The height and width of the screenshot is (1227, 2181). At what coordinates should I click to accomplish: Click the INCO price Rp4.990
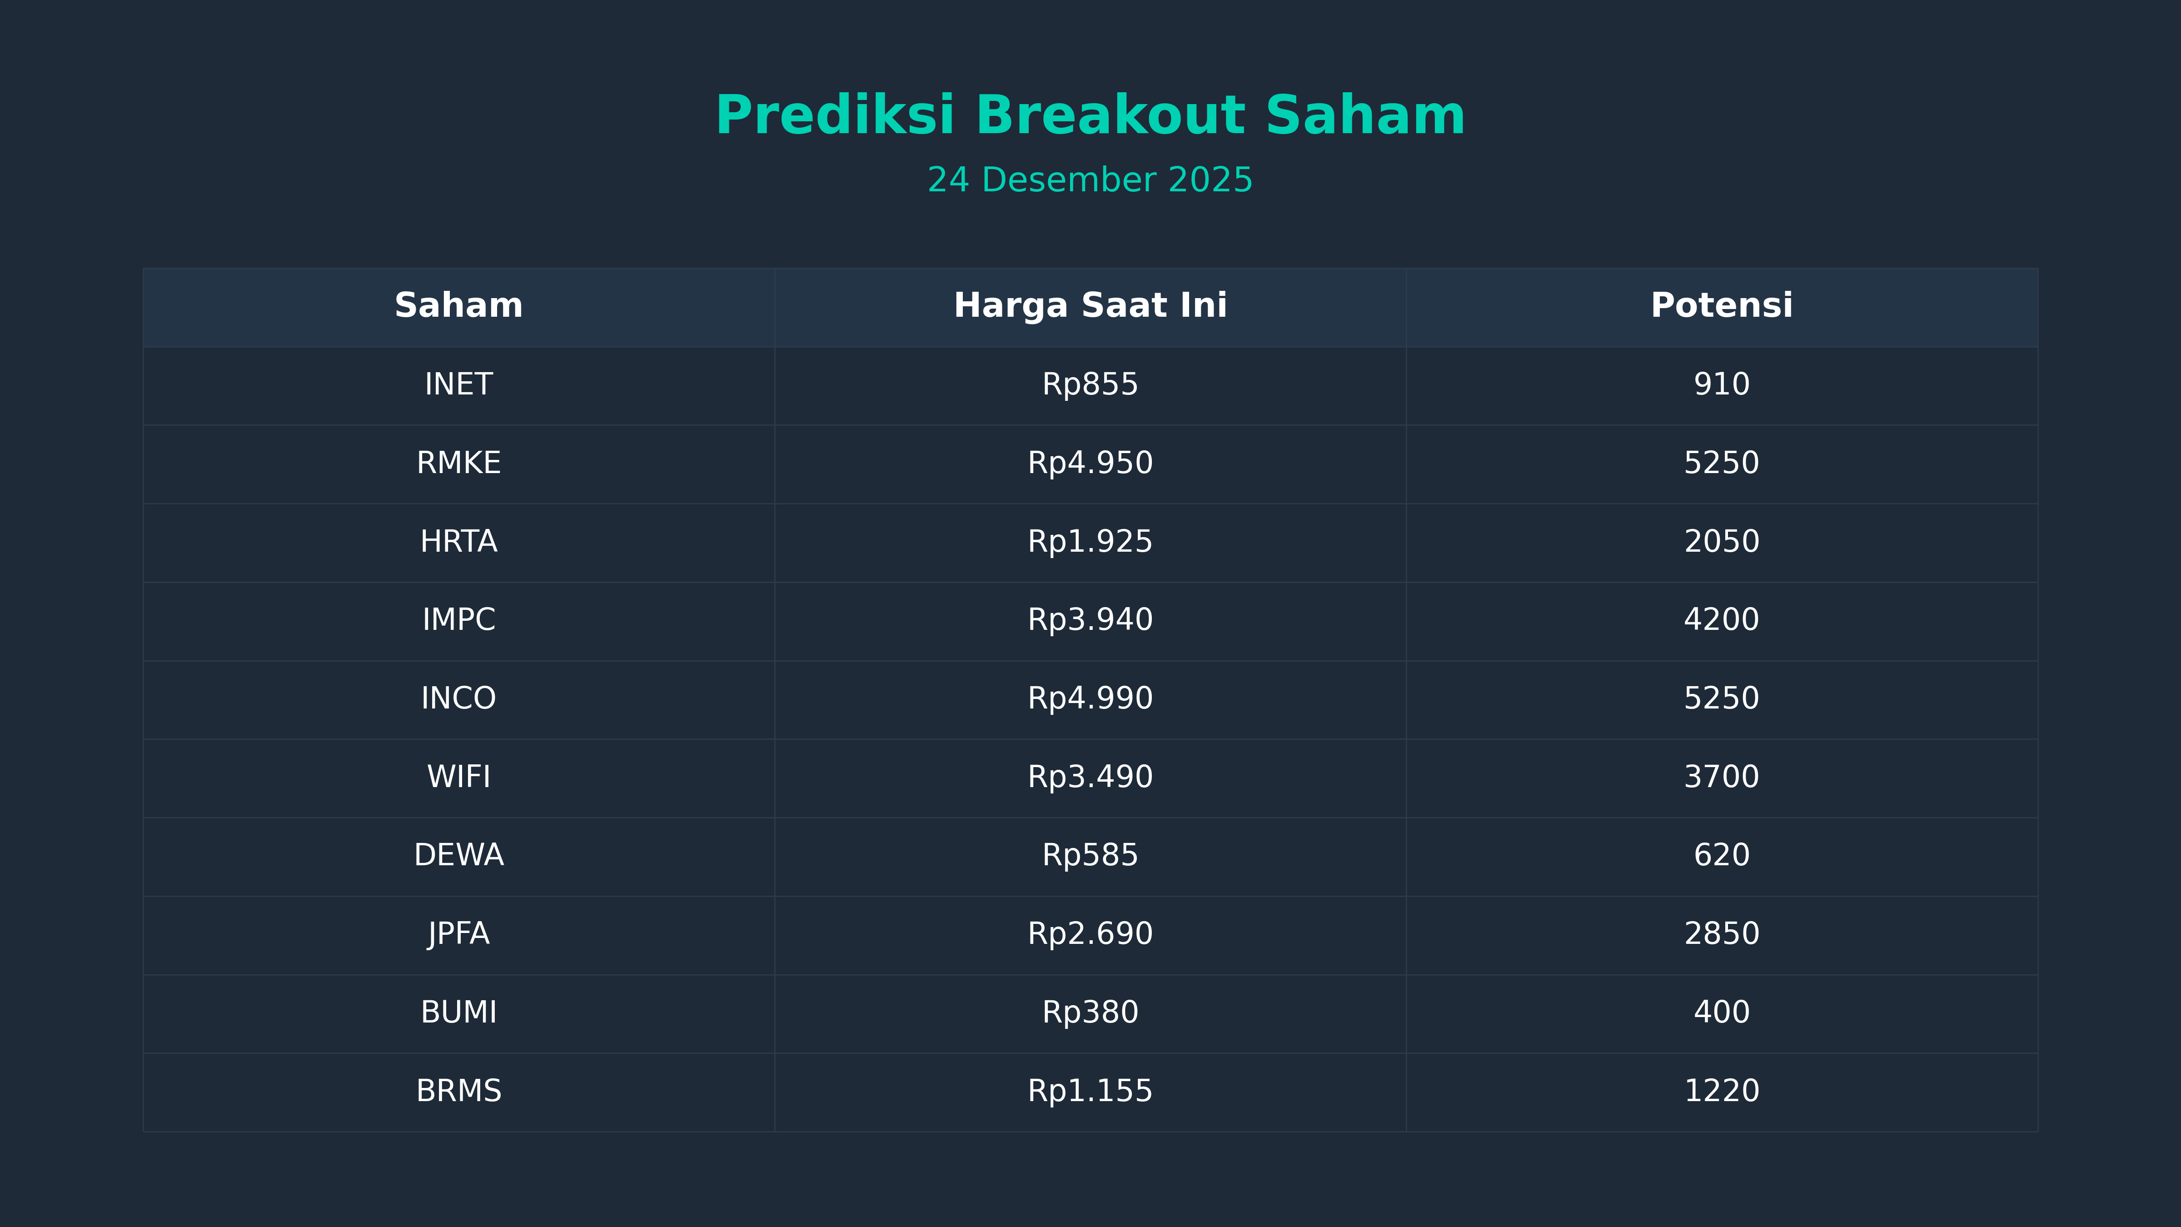[1090, 698]
